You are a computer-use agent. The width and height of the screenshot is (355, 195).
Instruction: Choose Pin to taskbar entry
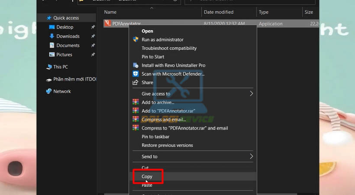pyautogui.click(x=155, y=136)
